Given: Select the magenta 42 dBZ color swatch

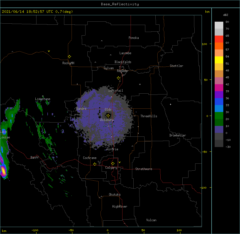Looking at the screenshot, I should 219,88.
